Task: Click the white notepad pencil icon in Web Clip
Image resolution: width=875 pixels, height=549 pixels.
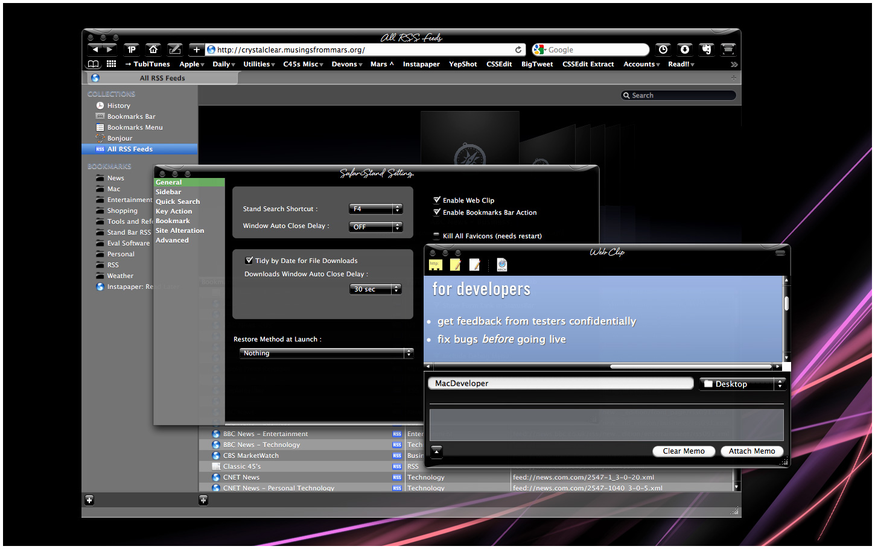Action: pyautogui.click(x=475, y=265)
